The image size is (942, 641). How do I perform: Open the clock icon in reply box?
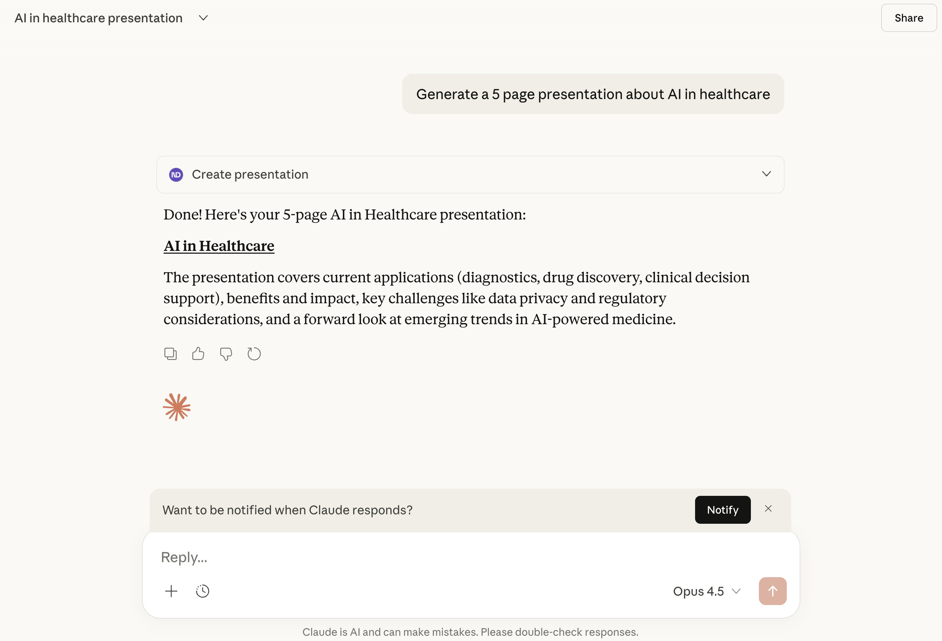202,591
